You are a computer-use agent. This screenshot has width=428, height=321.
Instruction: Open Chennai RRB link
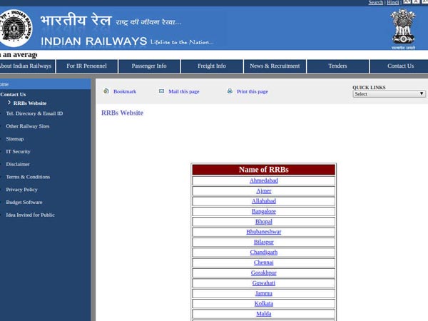(264, 263)
